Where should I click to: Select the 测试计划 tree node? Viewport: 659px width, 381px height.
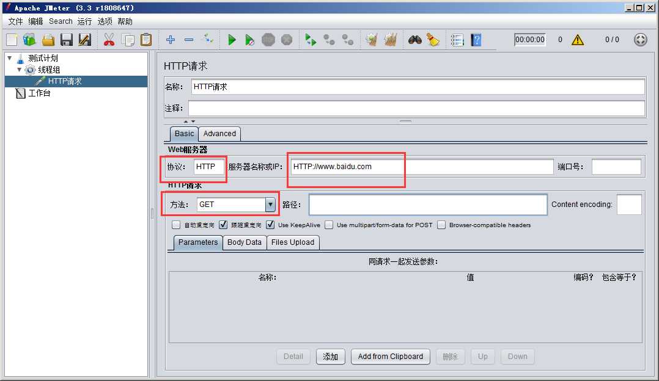(43, 58)
